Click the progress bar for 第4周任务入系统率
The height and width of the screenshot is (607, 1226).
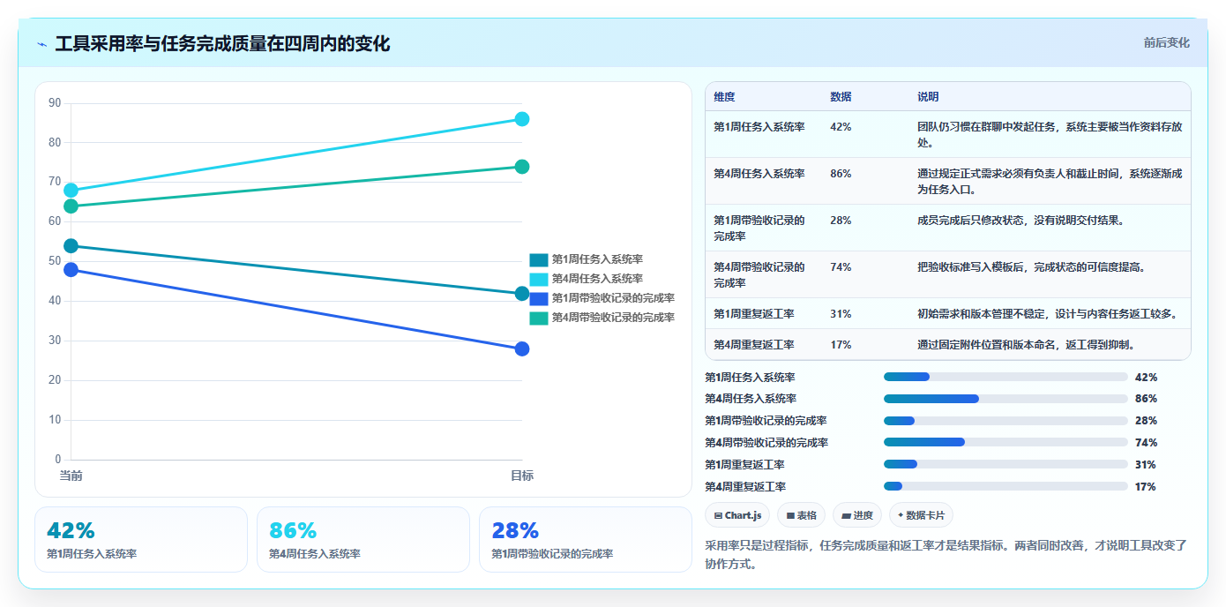[1005, 399]
